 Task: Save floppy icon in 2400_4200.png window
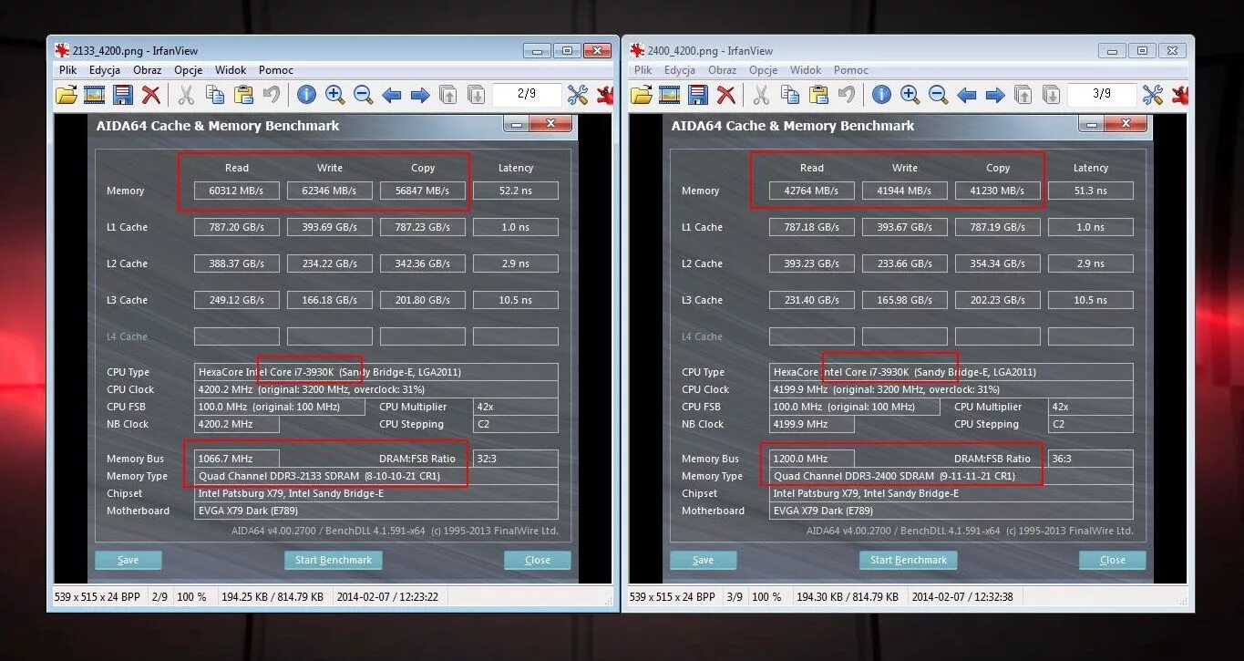(698, 95)
